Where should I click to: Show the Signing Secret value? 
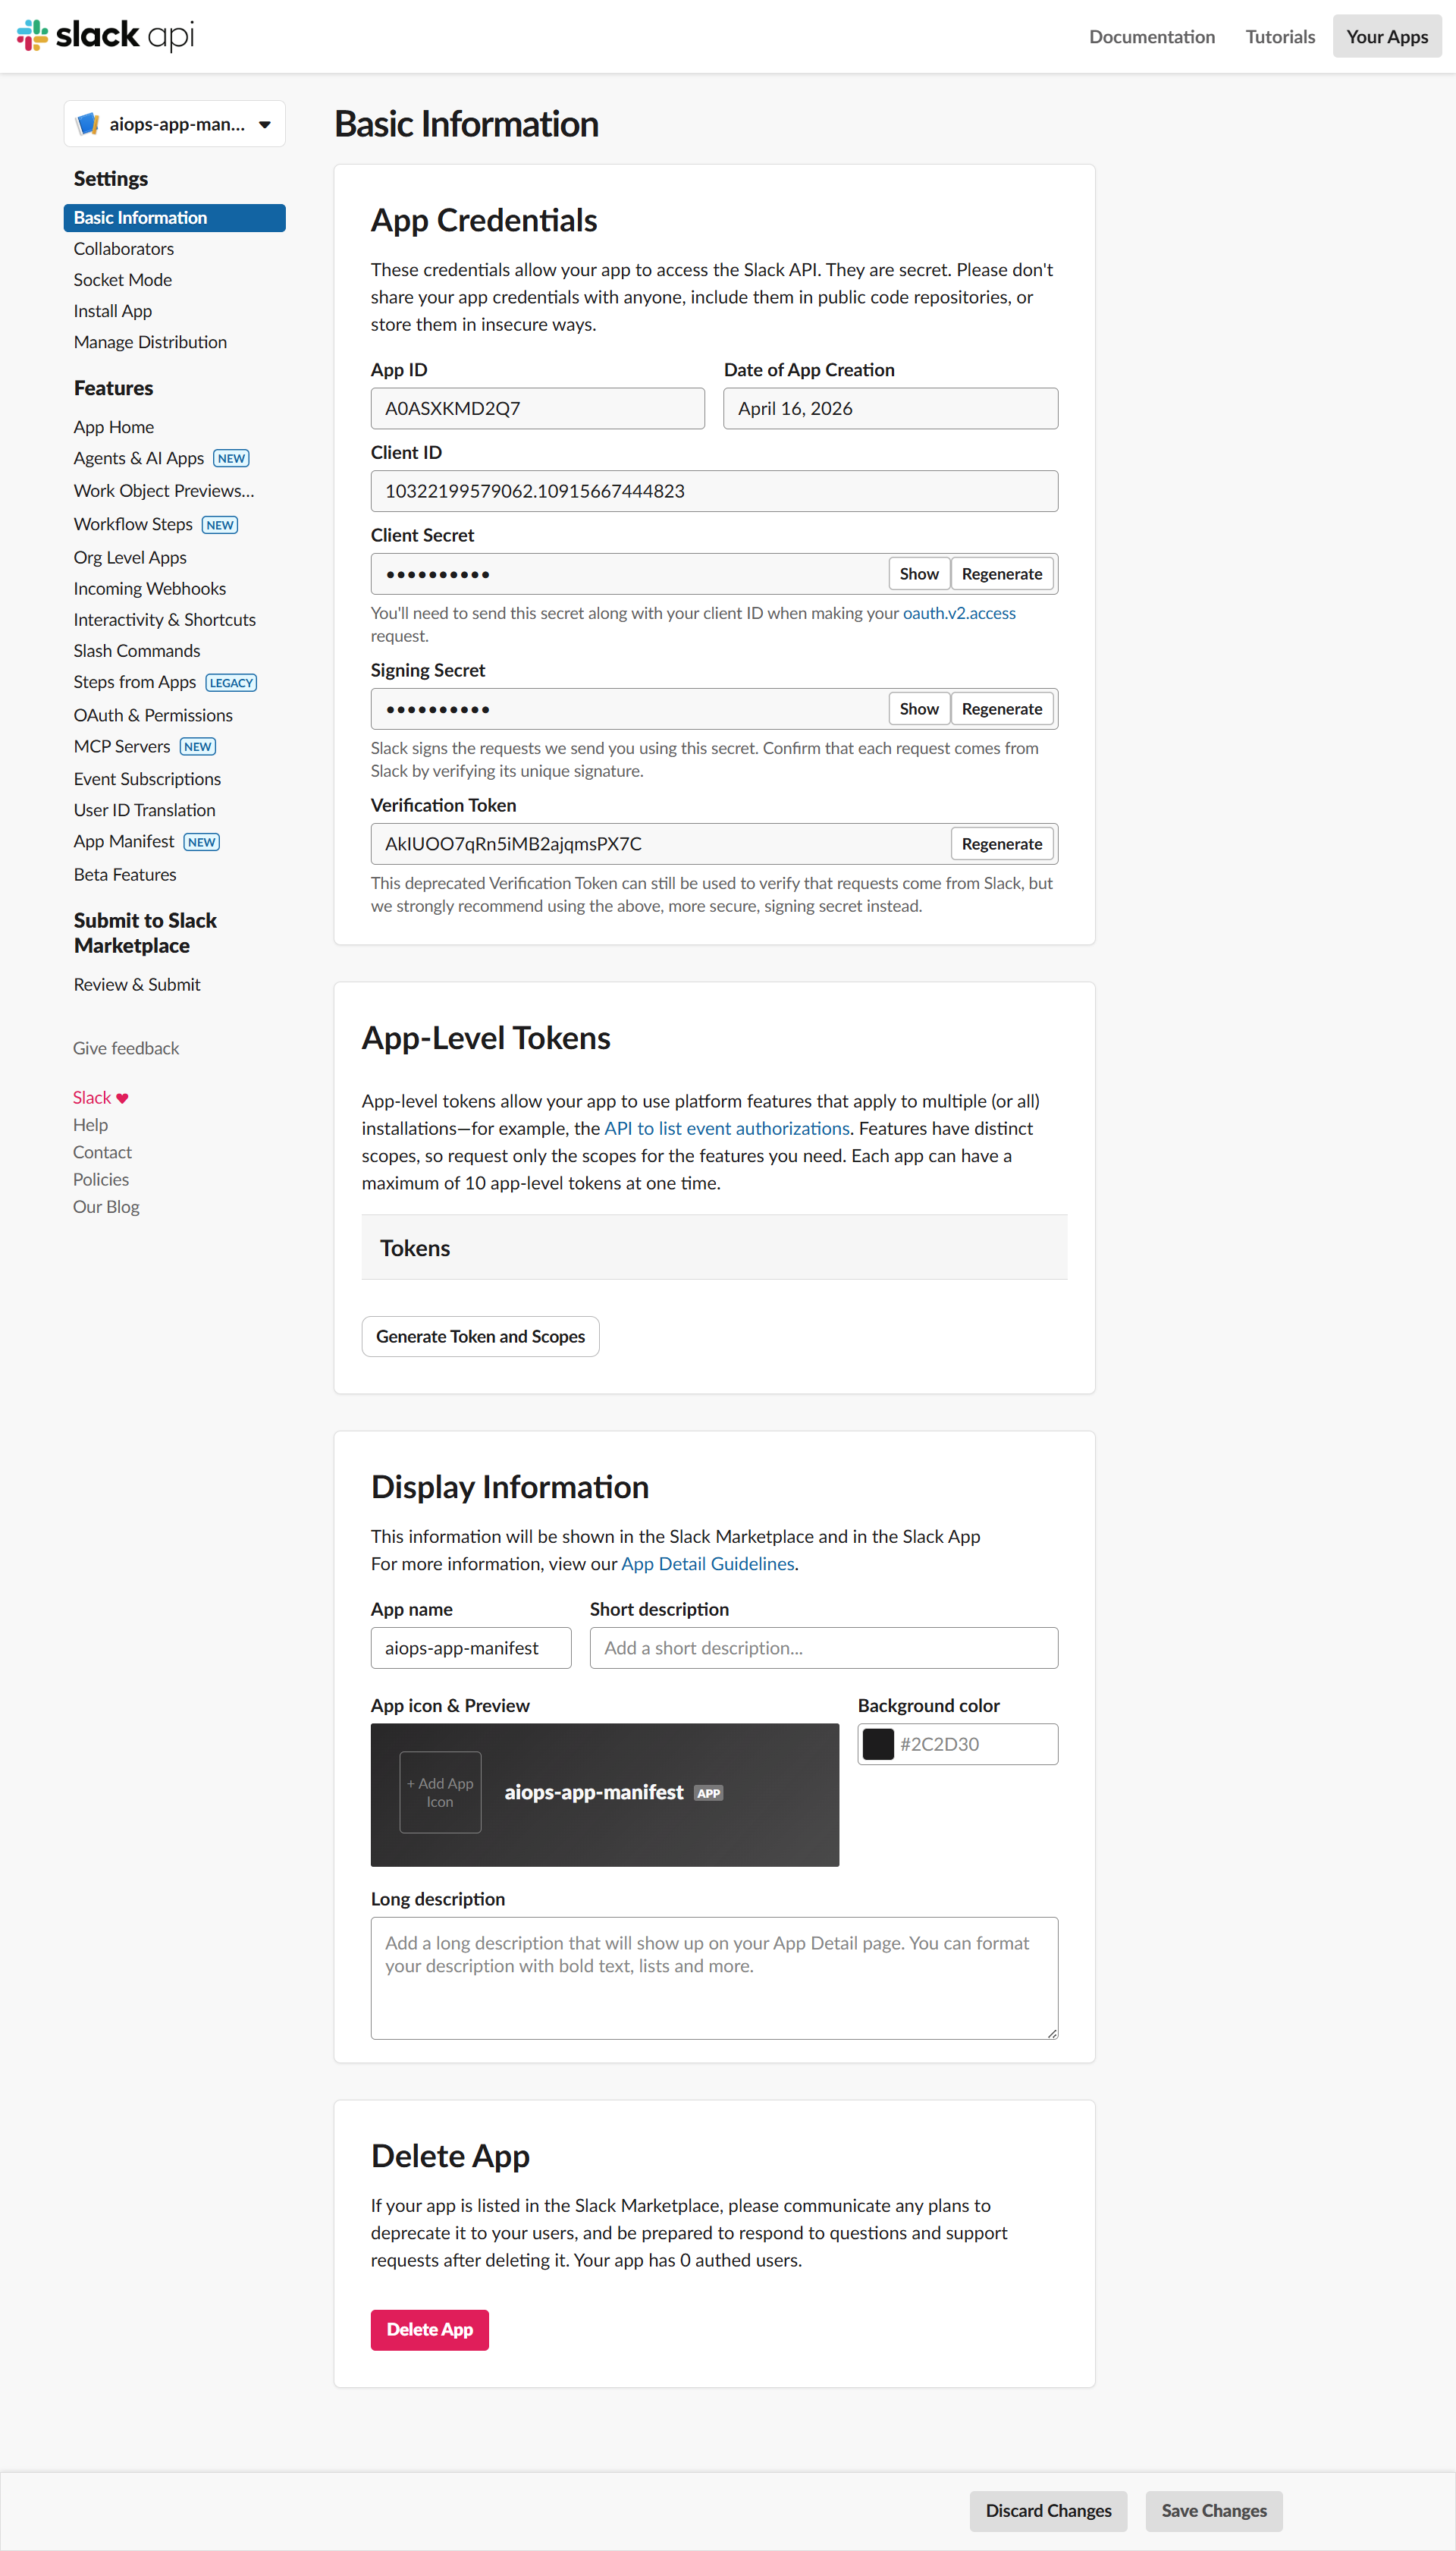(919, 709)
